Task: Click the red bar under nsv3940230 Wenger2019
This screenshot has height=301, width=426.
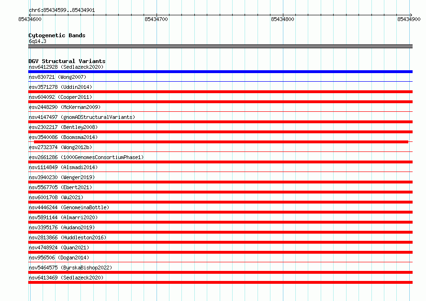Action: (220, 182)
